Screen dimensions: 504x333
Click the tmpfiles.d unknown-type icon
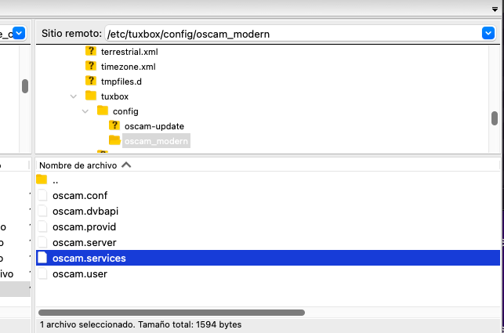point(91,81)
